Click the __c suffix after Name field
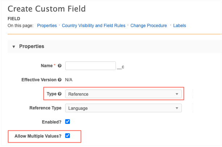The image size is (222, 147). coord(121,66)
